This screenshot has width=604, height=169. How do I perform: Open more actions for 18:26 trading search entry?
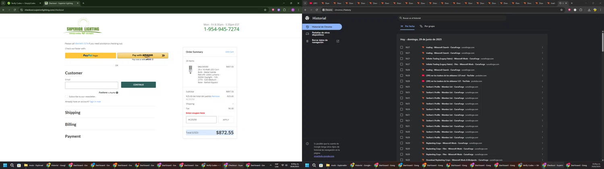coord(542,70)
